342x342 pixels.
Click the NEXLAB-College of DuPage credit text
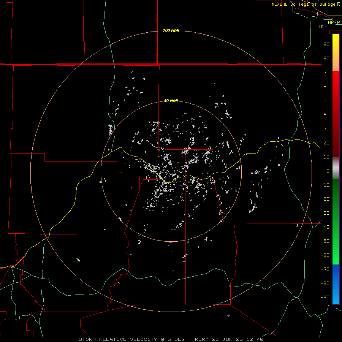coord(306,4)
